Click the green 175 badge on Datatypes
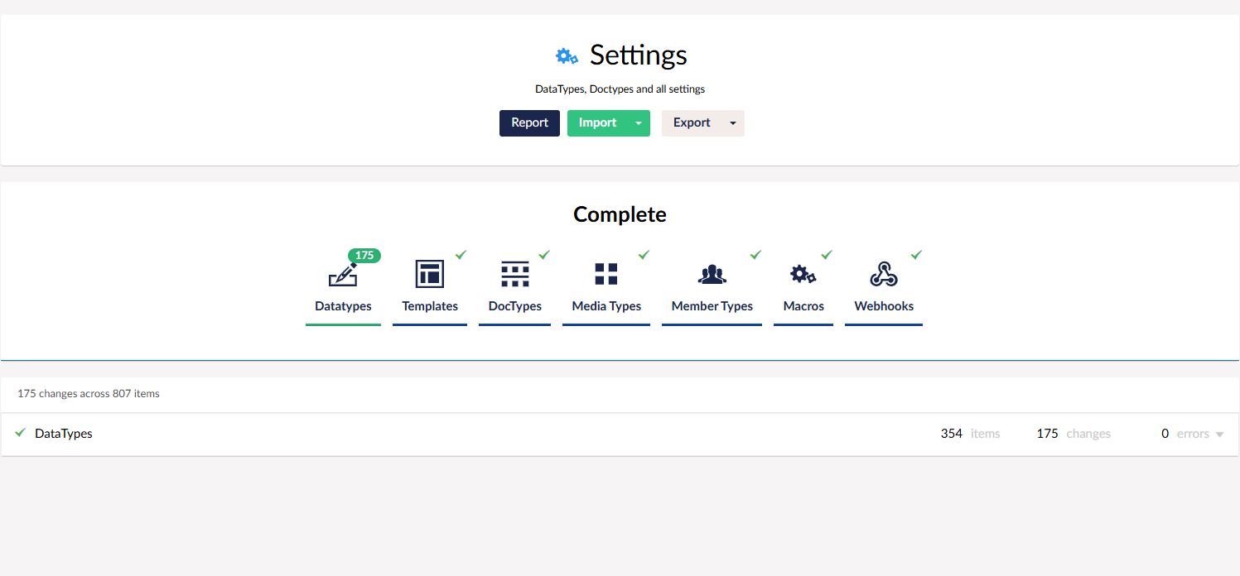This screenshot has height=576, width=1240. [x=364, y=256]
